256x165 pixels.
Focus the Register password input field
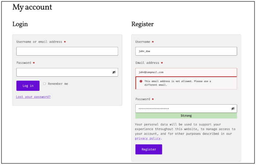182,109
